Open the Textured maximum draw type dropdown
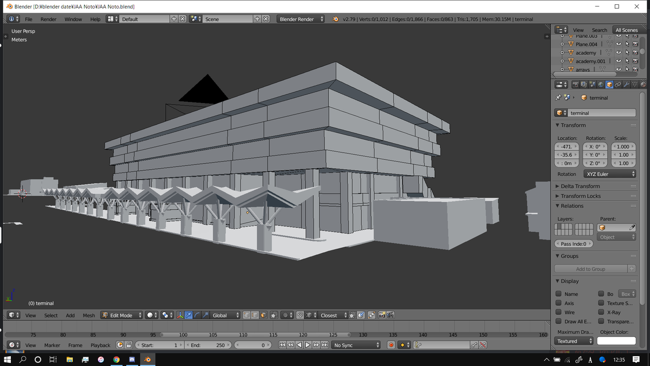650x366 pixels. (x=574, y=341)
